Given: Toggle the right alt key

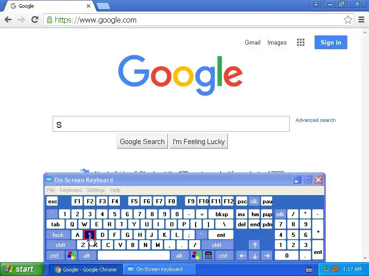Looking at the screenshot, I should click(179, 255).
